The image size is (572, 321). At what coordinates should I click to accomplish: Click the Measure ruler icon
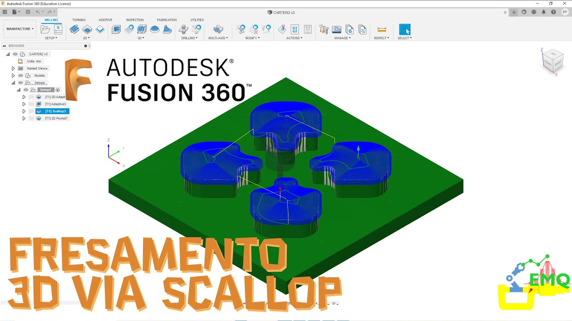pyautogui.click(x=382, y=29)
